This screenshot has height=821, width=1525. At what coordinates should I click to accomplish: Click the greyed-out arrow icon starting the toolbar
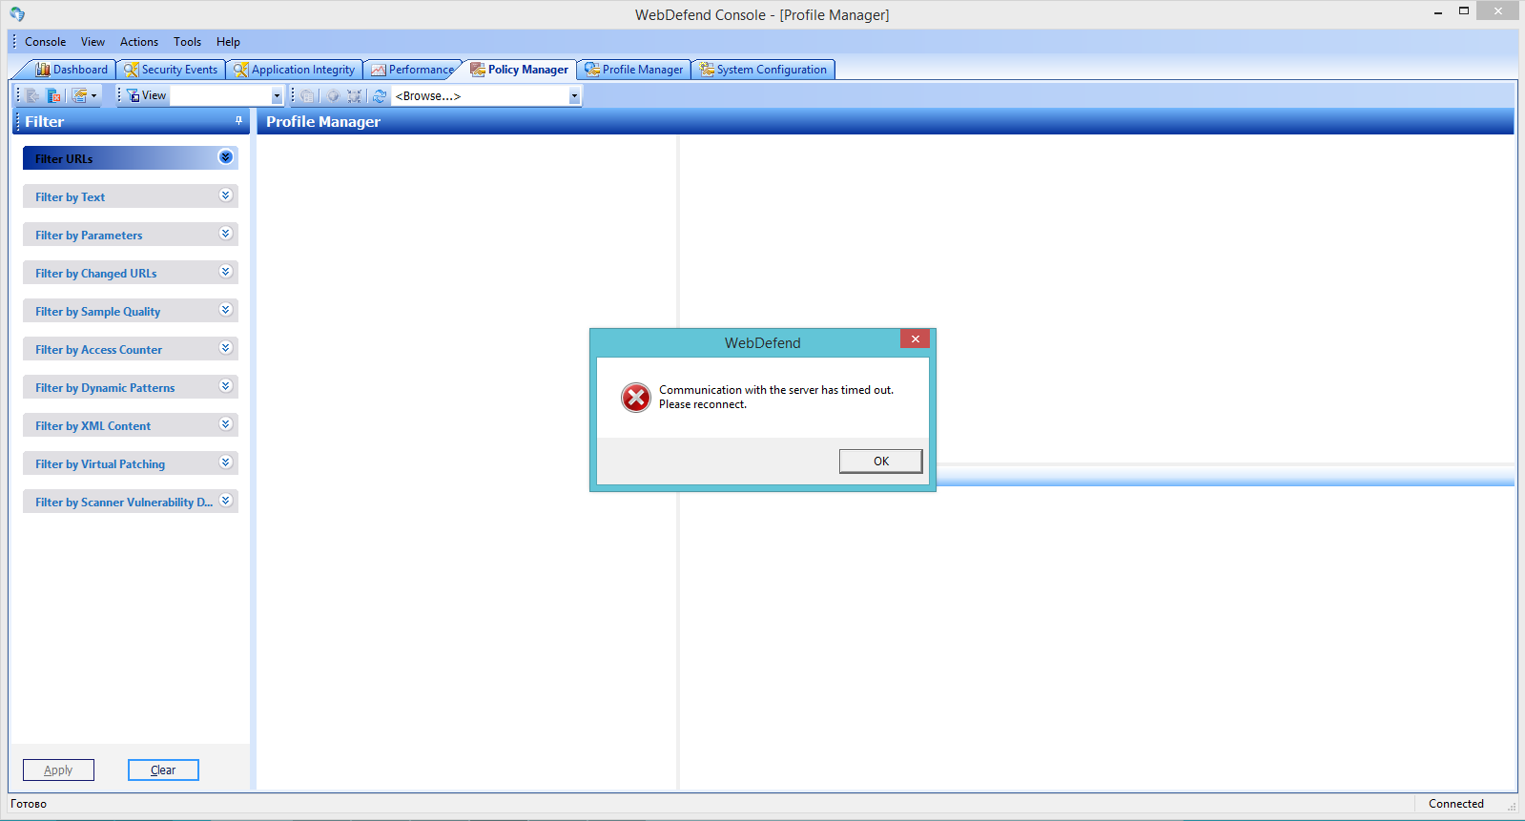coord(33,95)
